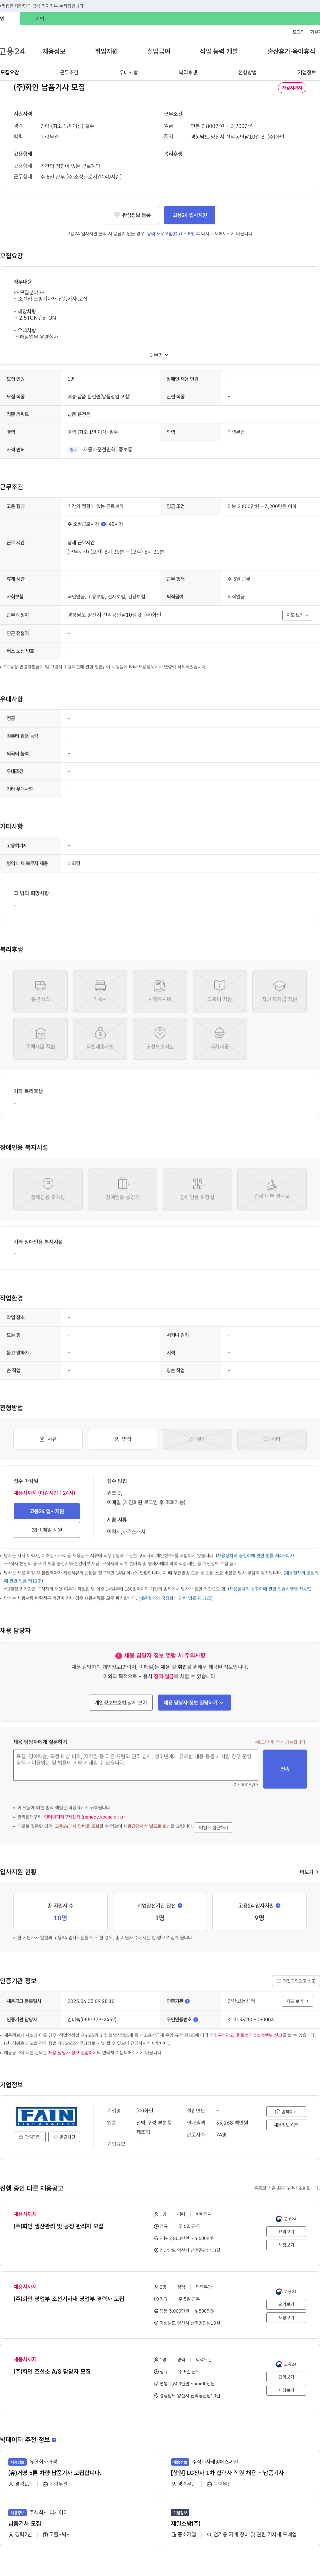Viewport: 320px width, 2576px height.
Task: Open the 출산휴가·육아휴직 main menu
Action: [291, 51]
